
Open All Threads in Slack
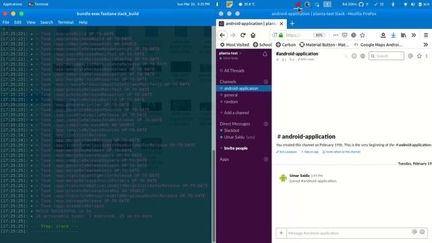click(234, 70)
